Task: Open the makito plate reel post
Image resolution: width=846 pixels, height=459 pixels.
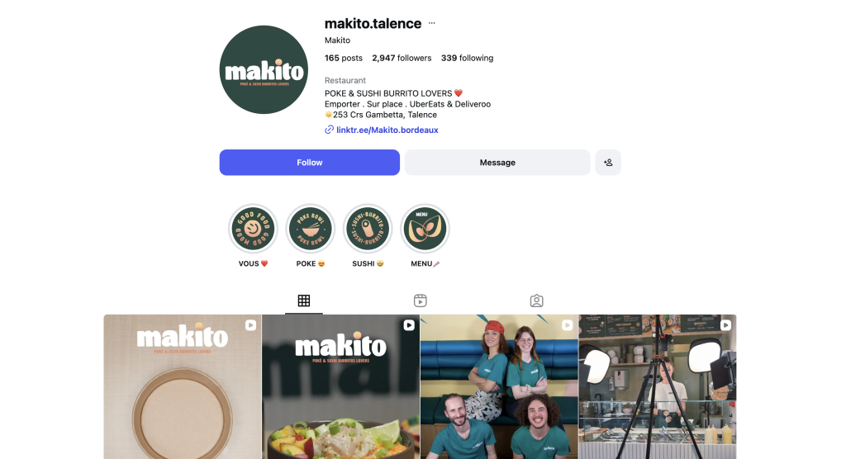Action: click(183, 386)
